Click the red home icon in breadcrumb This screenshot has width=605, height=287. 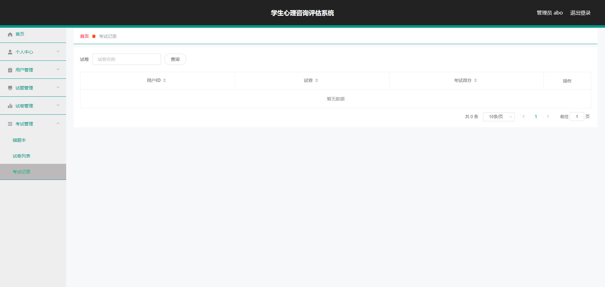[x=94, y=36]
